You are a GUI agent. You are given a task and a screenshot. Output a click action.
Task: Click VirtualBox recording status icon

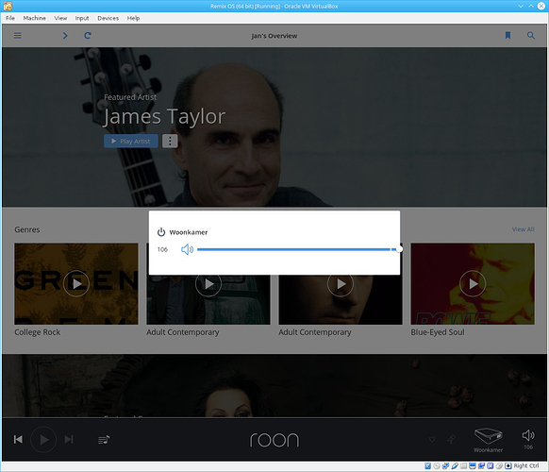tap(491, 466)
